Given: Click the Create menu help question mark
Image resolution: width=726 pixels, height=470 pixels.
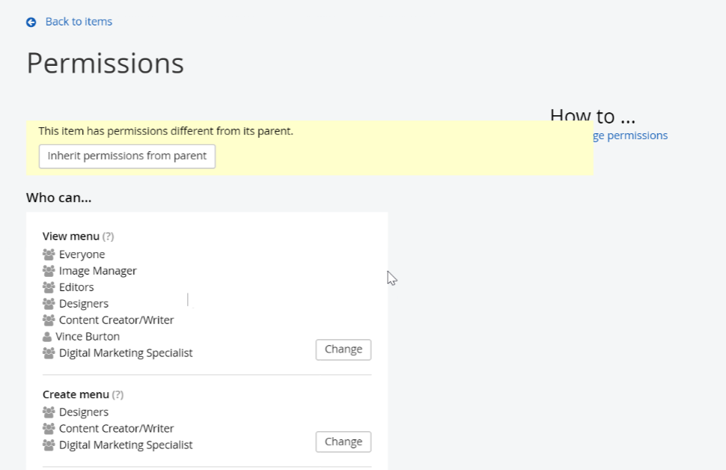Looking at the screenshot, I should click(x=118, y=394).
